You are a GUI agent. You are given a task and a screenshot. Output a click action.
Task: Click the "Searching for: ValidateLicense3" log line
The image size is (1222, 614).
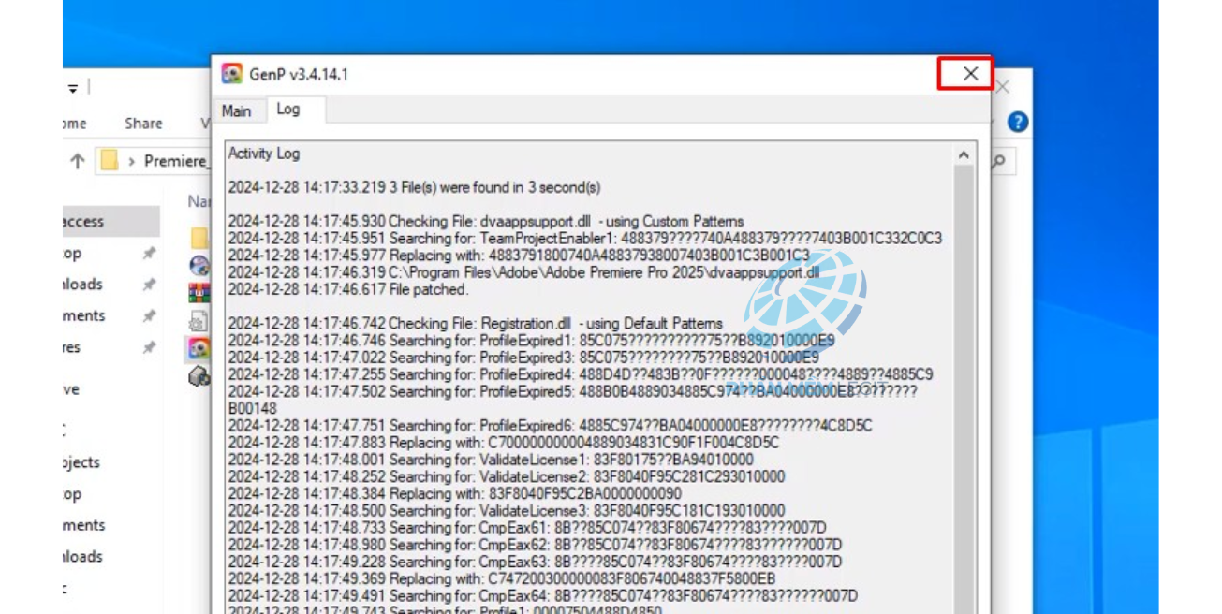[x=507, y=511]
